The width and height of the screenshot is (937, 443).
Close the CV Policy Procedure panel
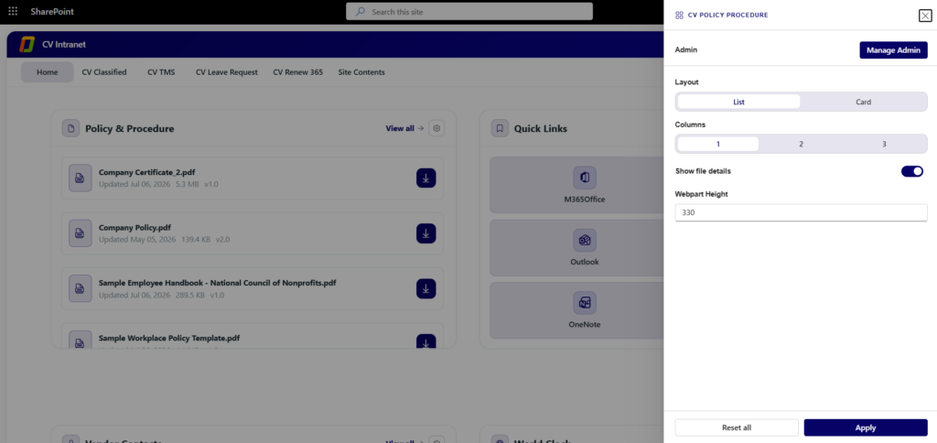pyautogui.click(x=925, y=16)
